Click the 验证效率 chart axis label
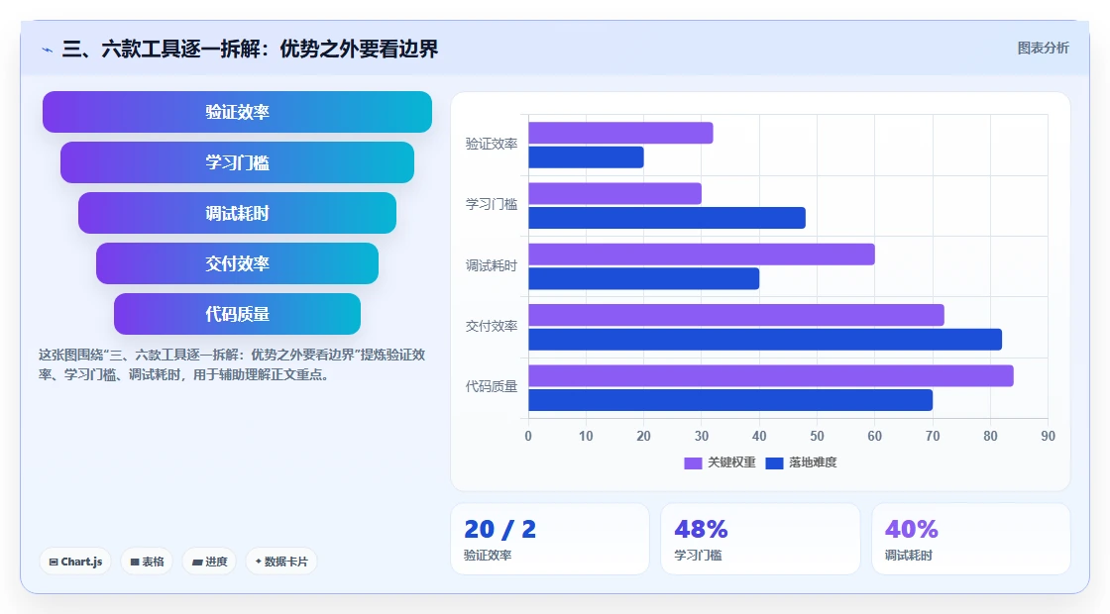This screenshot has height=614, width=1110. (x=492, y=145)
